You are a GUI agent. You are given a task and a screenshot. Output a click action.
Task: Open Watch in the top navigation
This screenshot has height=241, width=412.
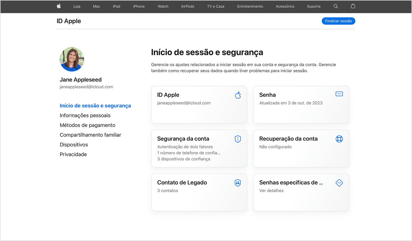163,6
